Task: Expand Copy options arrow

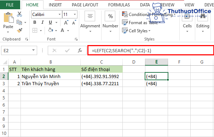Action: (x=25, y=22)
